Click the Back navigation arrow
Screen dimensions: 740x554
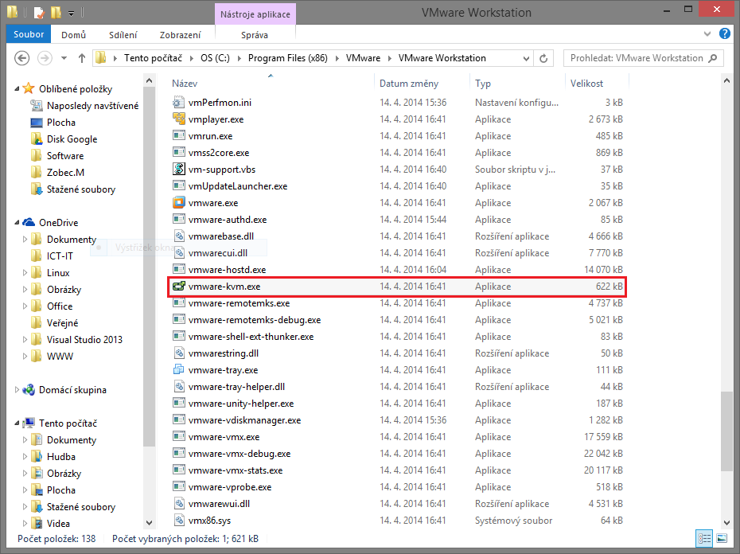click(x=23, y=57)
